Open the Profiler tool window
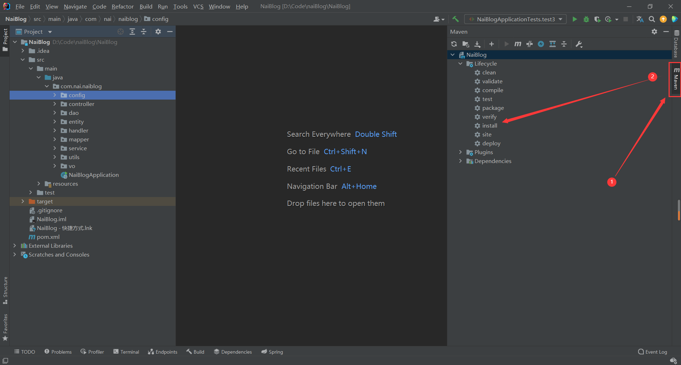 pos(92,352)
